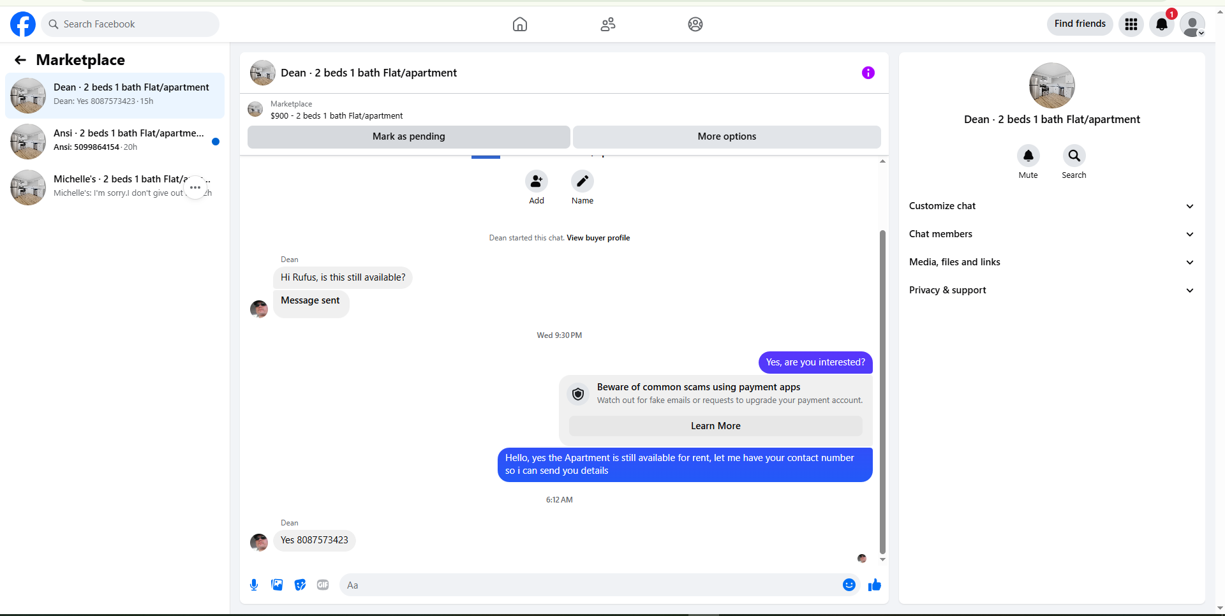Open the Ansi conversation in the list
Image resolution: width=1225 pixels, height=616 pixels.
tap(115, 142)
